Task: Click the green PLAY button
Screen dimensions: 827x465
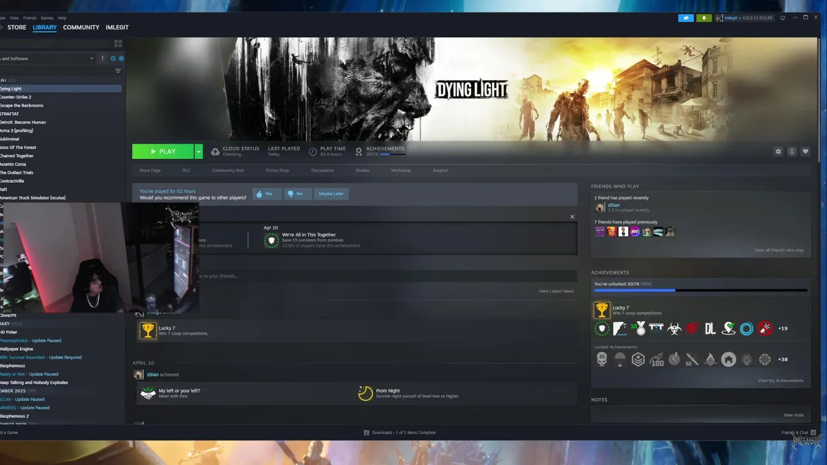Action: [x=163, y=151]
